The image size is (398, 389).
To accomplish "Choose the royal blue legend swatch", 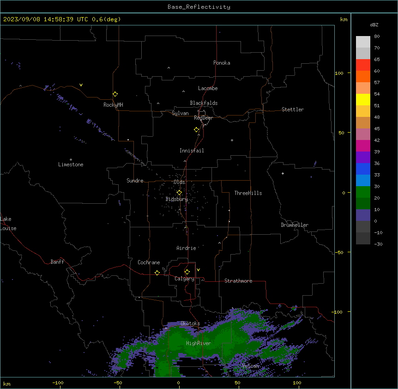I will pyautogui.click(x=363, y=169).
